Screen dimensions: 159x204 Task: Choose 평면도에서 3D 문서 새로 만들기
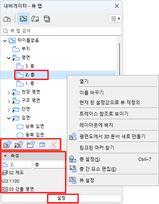point(113,136)
